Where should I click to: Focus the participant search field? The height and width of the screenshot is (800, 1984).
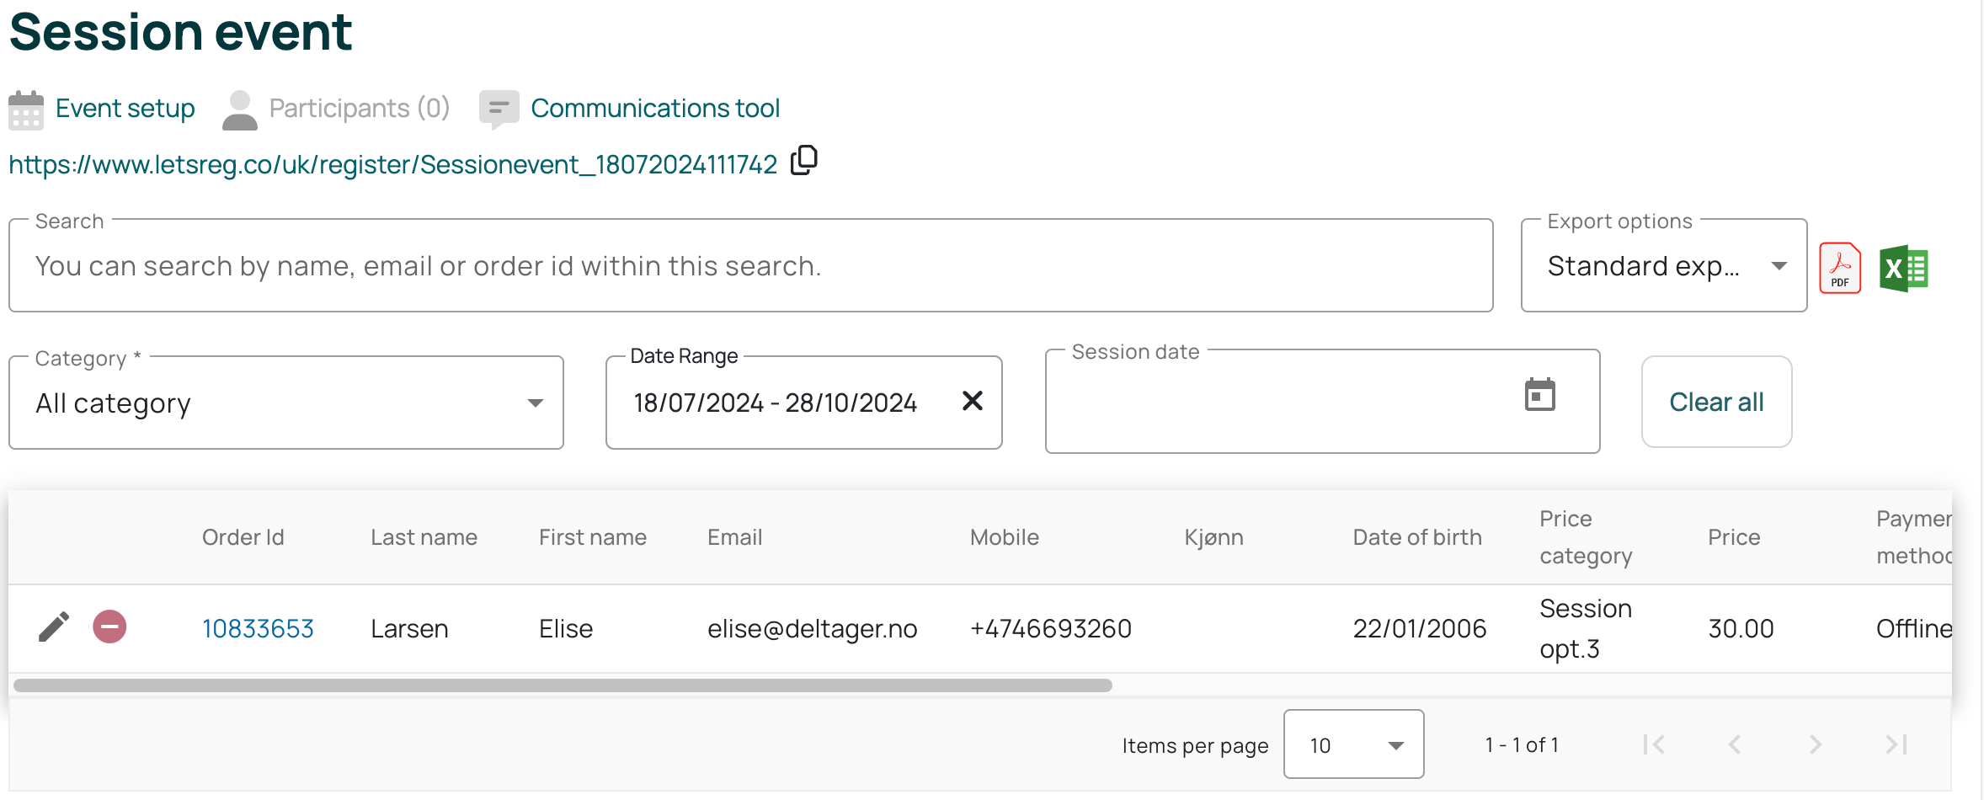pos(749,266)
